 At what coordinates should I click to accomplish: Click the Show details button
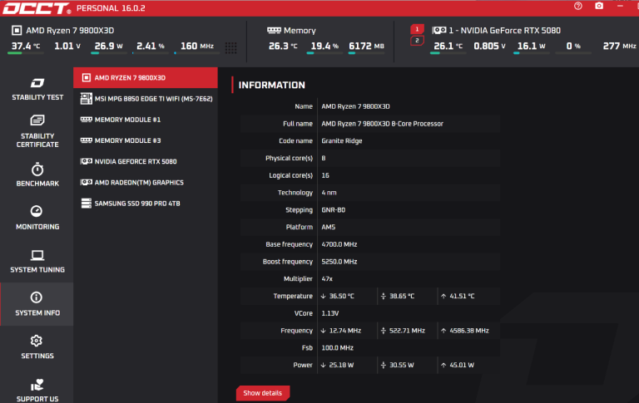tap(262, 392)
